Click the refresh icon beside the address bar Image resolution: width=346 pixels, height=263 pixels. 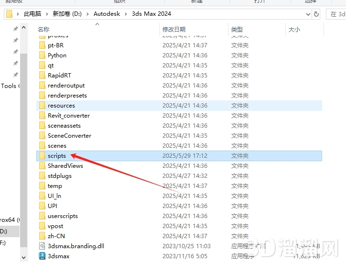tap(316, 14)
